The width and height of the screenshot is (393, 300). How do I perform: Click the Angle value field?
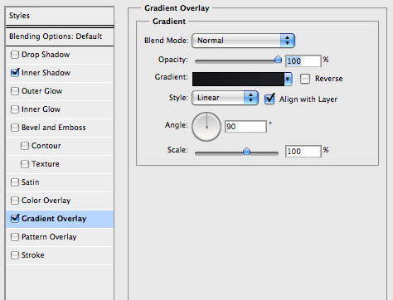(x=245, y=127)
